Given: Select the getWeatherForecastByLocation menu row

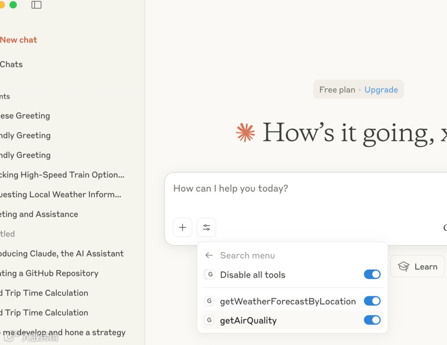Looking at the screenshot, I should [293, 301].
